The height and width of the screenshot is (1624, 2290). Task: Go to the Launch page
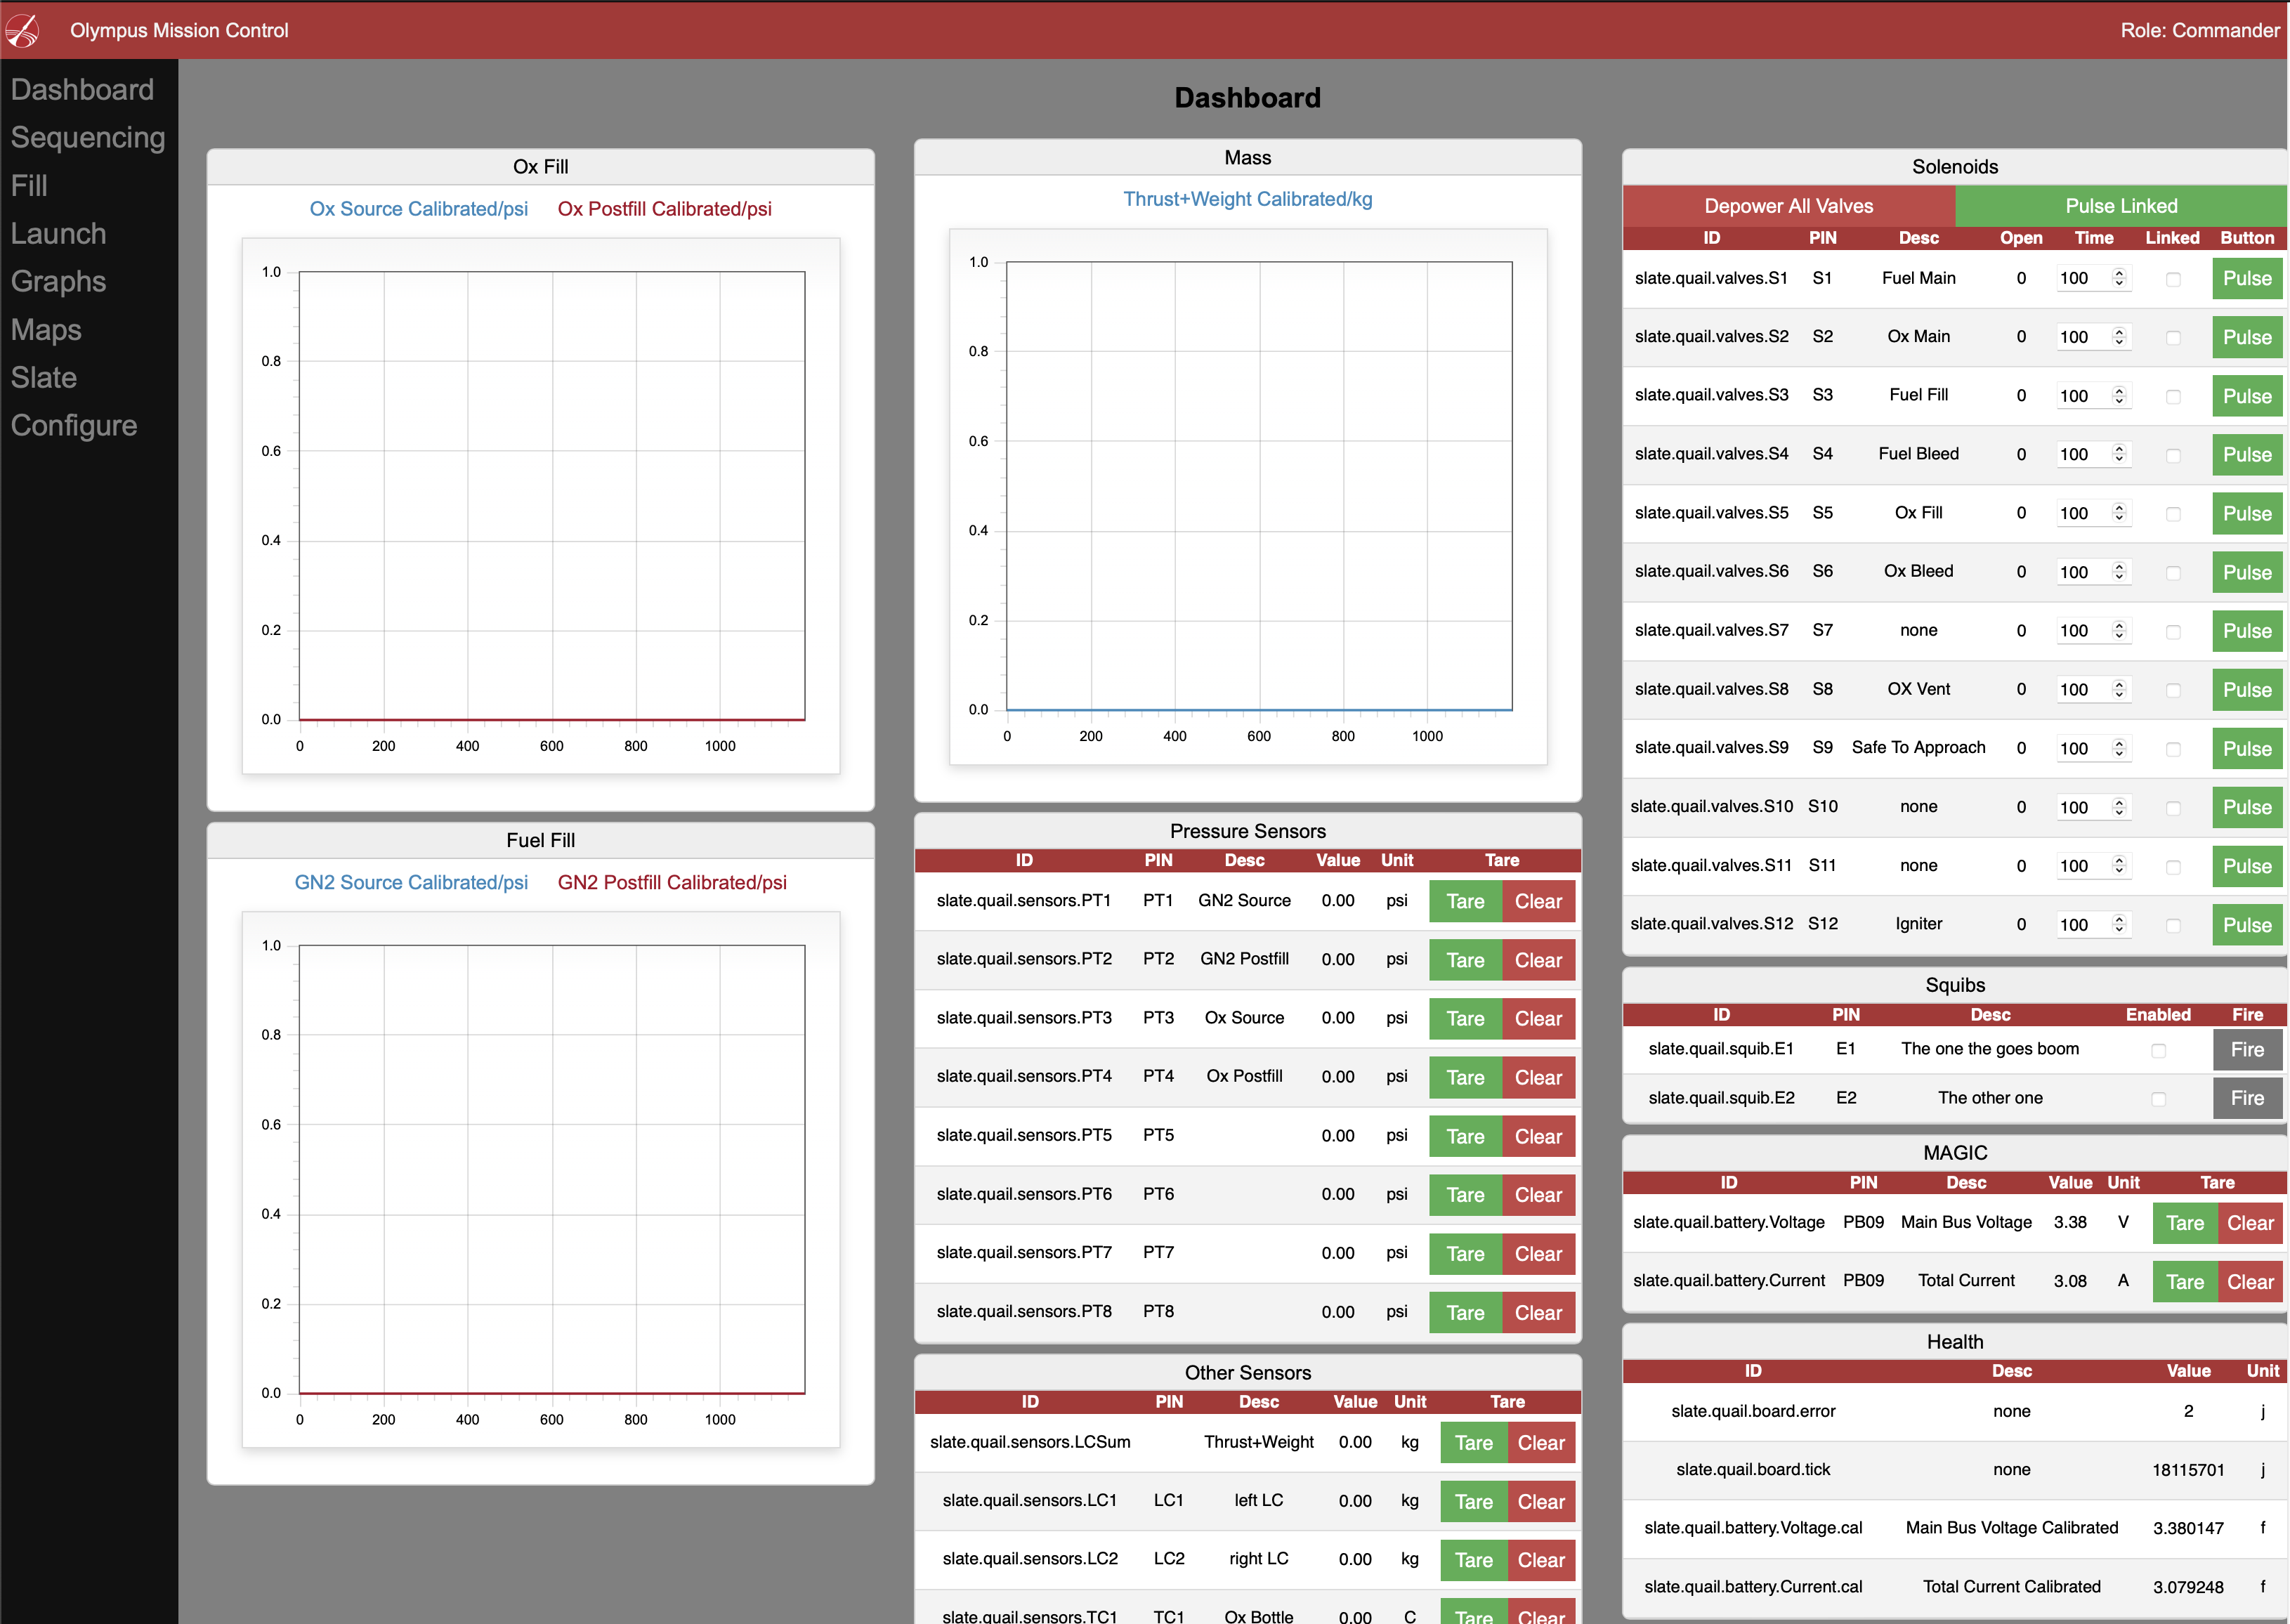click(58, 233)
